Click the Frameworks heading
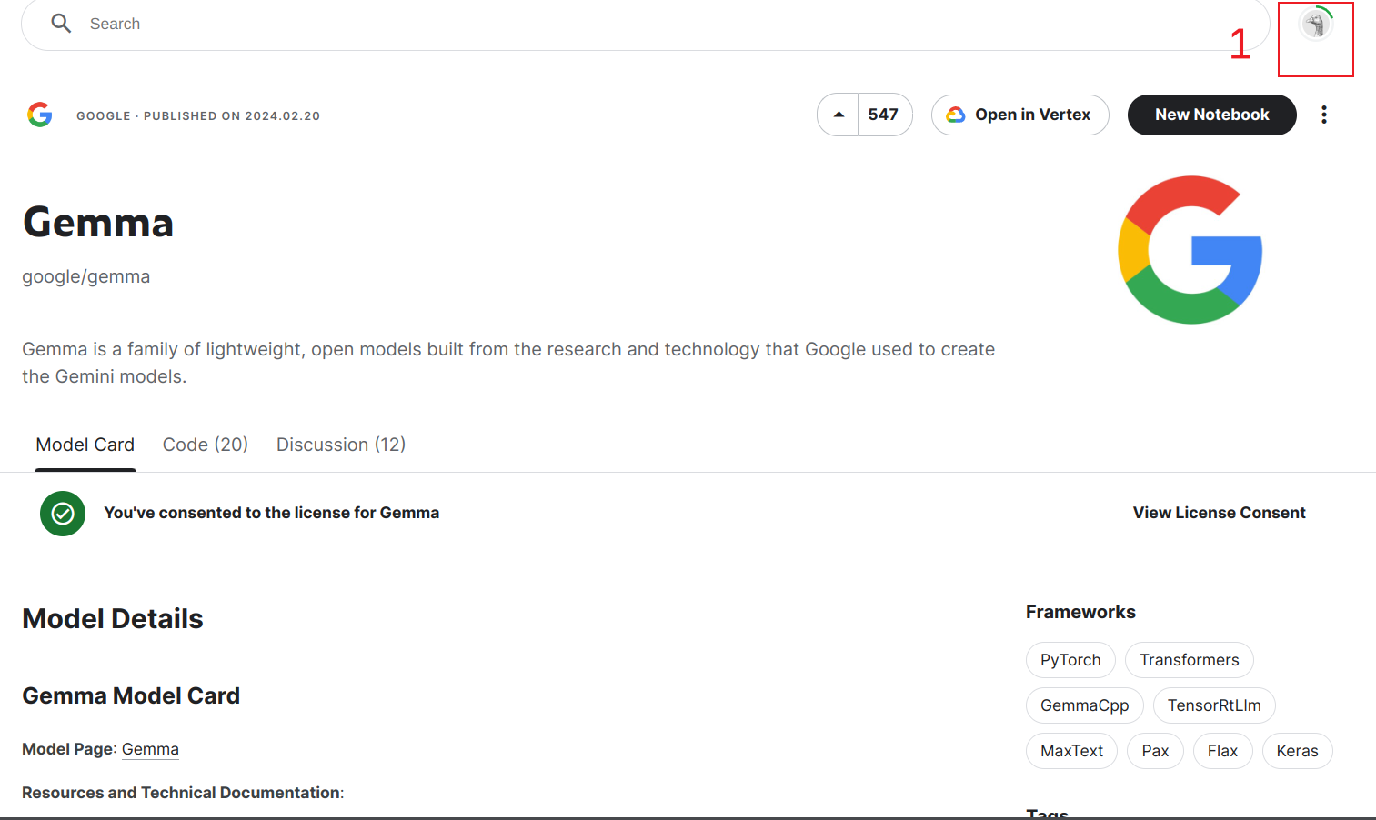 tap(1080, 612)
